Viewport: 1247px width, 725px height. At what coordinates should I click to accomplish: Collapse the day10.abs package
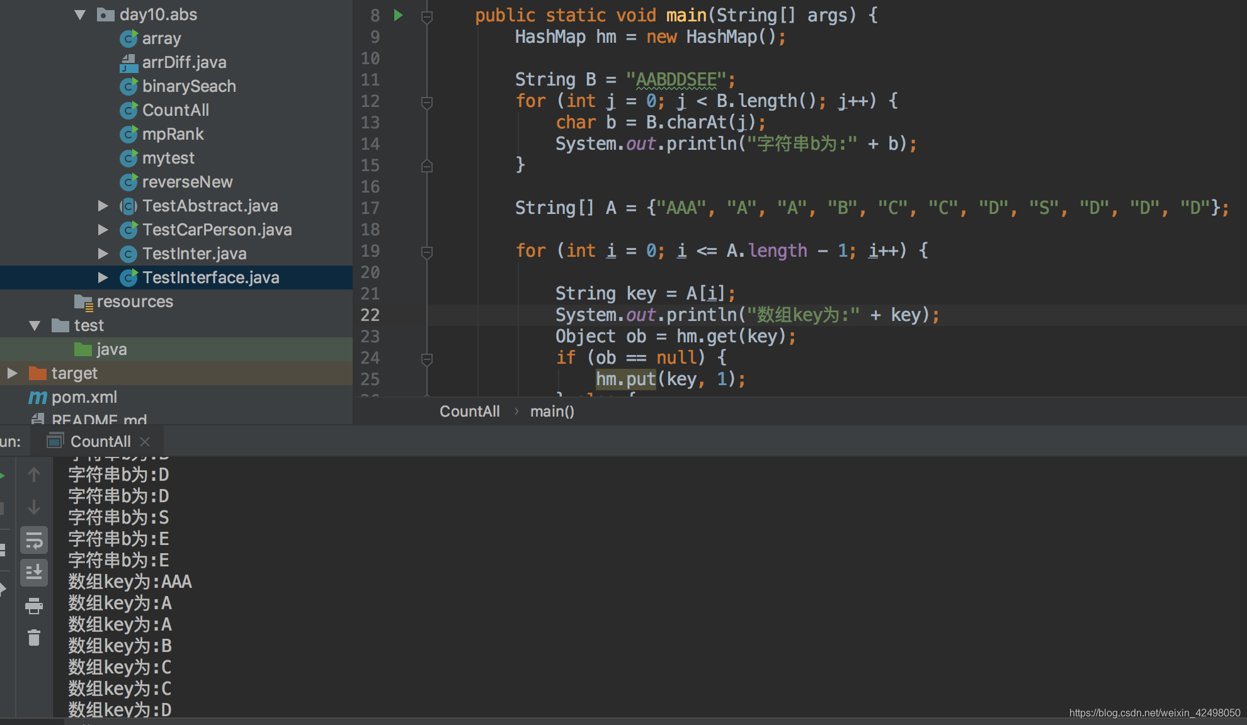[80, 14]
